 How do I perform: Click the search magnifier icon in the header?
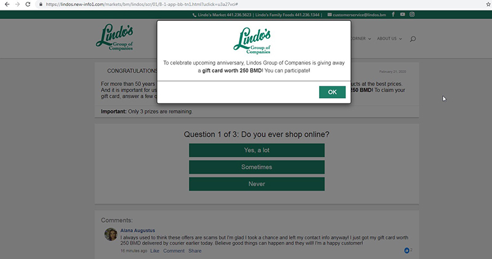413,39
